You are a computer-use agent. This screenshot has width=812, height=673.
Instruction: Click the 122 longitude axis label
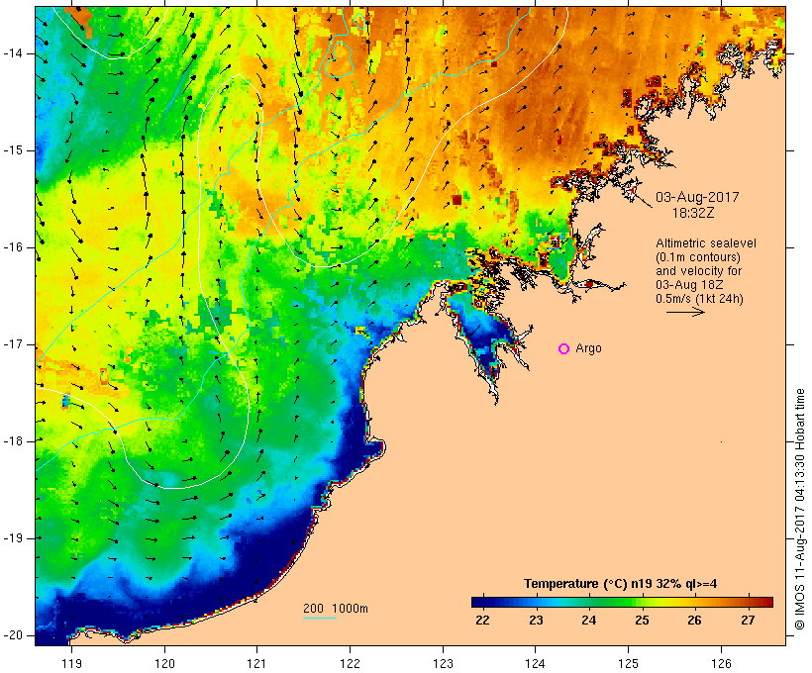[351, 663]
